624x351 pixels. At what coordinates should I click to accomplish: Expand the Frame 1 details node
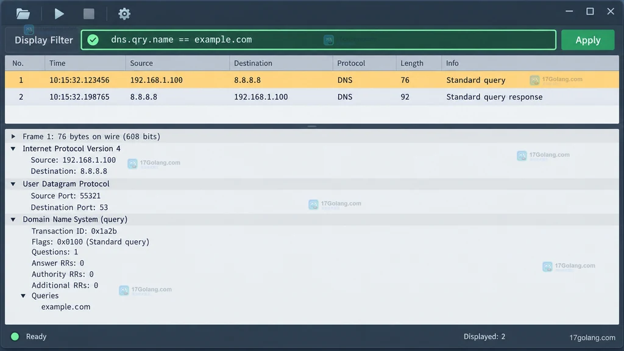(x=13, y=136)
